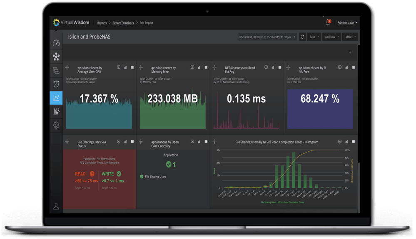Open the analytics search sidebar icon
416x239 pixels.
point(56,111)
